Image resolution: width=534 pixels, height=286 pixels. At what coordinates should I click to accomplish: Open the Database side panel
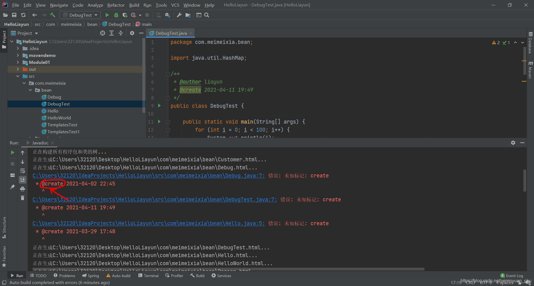530,43
